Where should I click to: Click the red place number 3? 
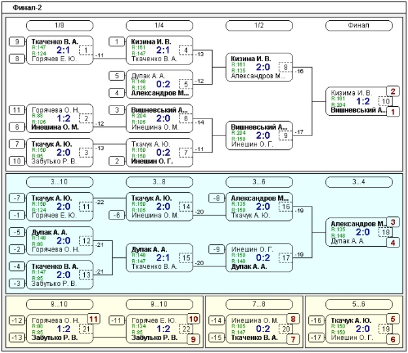[393, 222]
